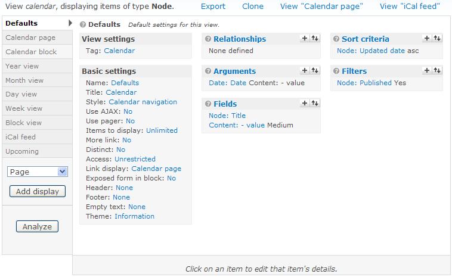Open help icon next to Relationships
Screen dimensions: 452x277
coord(208,39)
